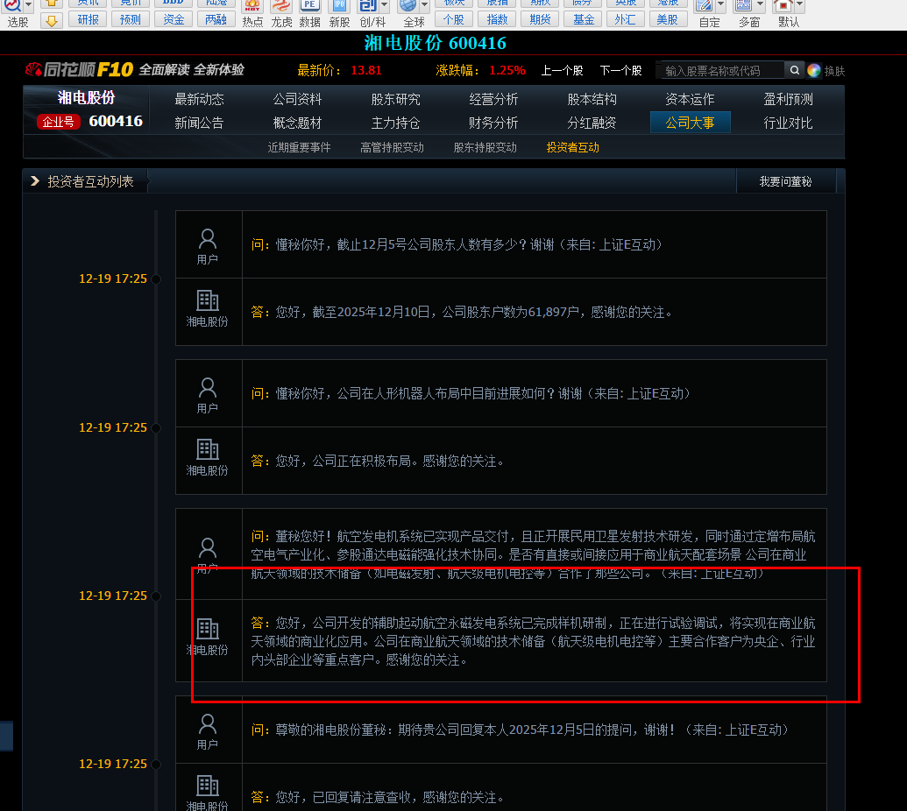Open the 股东研究 tab

coord(395,100)
